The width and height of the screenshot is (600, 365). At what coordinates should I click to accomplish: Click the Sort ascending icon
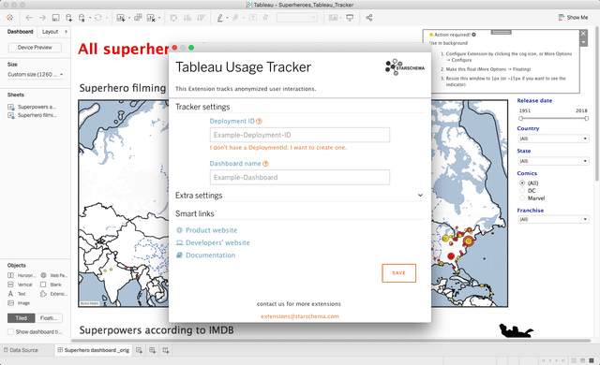(187, 18)
